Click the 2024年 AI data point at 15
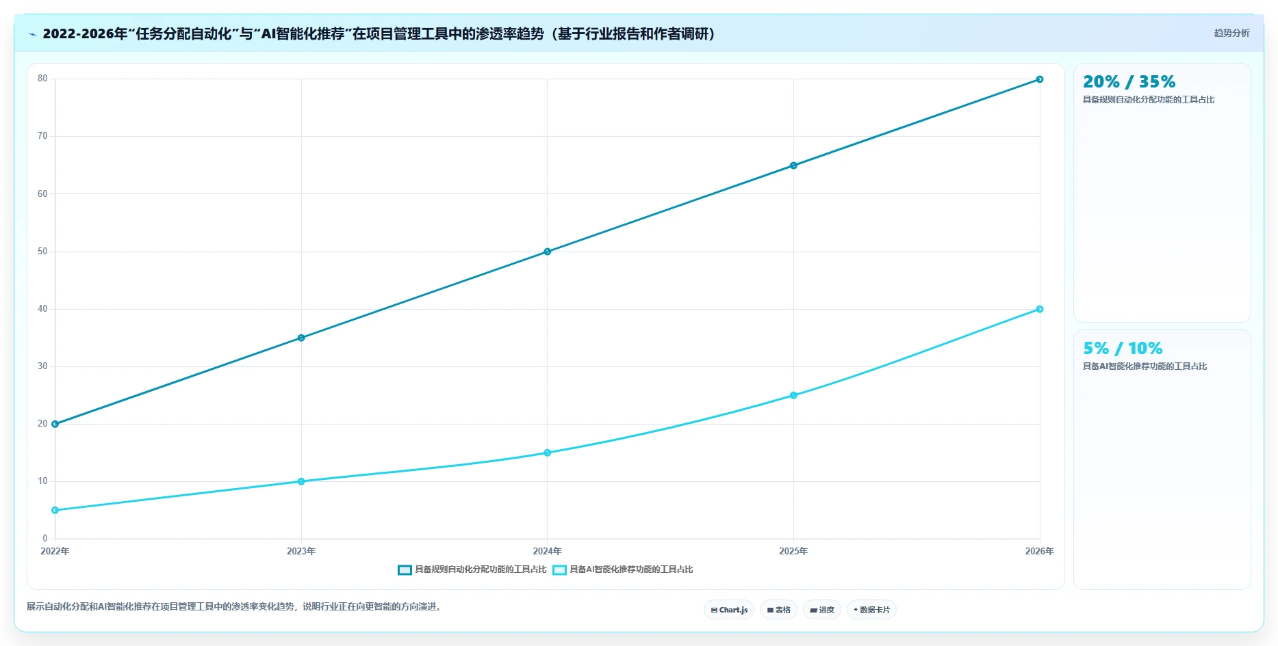The image size is (1278, 646). point(548,453)
